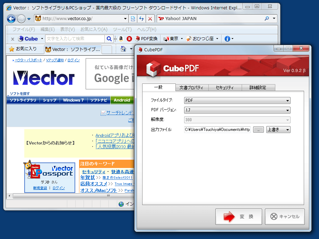
Task: Open the お気に入り favorites star button
Action: (x=23, y=49)
